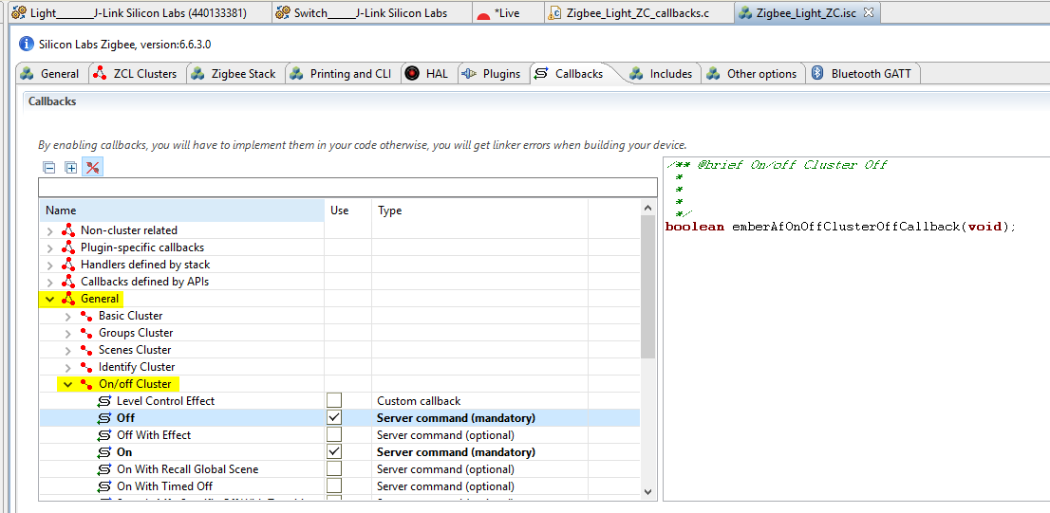Expand the Non-cluster related node
1050x513 pixels.
[49, 230]
